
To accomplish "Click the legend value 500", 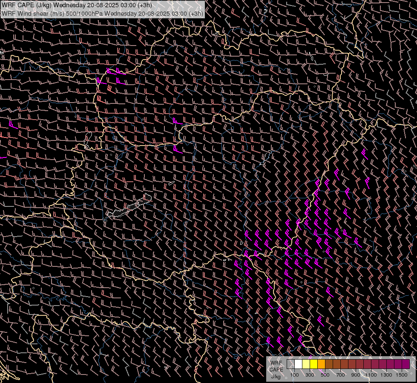I will 325,375.
